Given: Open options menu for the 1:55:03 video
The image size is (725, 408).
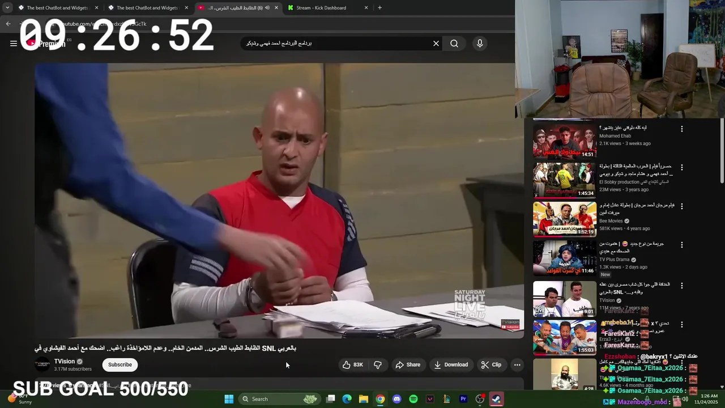Looking at the screenshot, I should click(x=682, y=325).
